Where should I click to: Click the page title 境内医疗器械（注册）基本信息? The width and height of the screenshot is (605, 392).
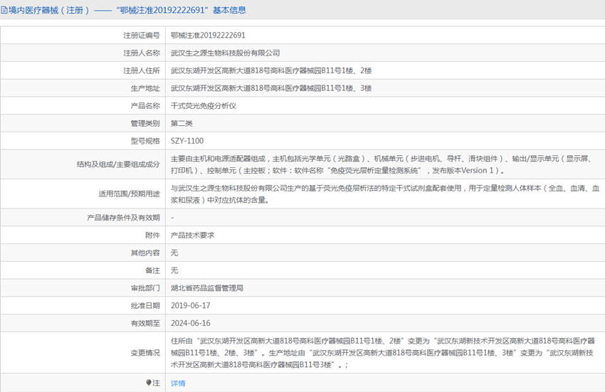[x=127, y=10]
